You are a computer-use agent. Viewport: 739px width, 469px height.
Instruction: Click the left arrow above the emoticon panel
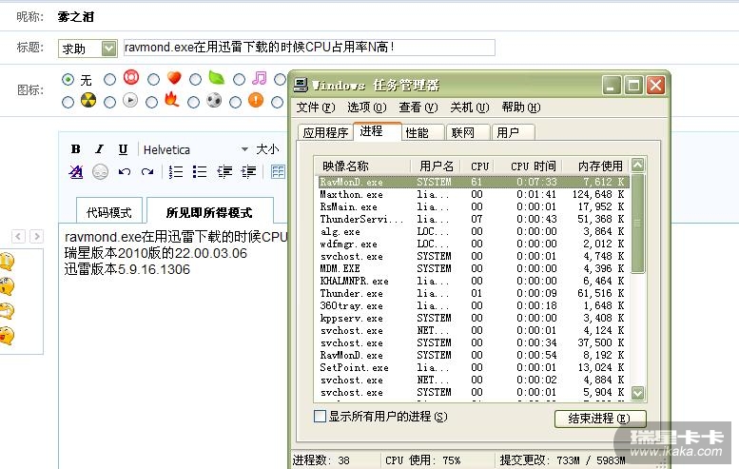point(18,236)
